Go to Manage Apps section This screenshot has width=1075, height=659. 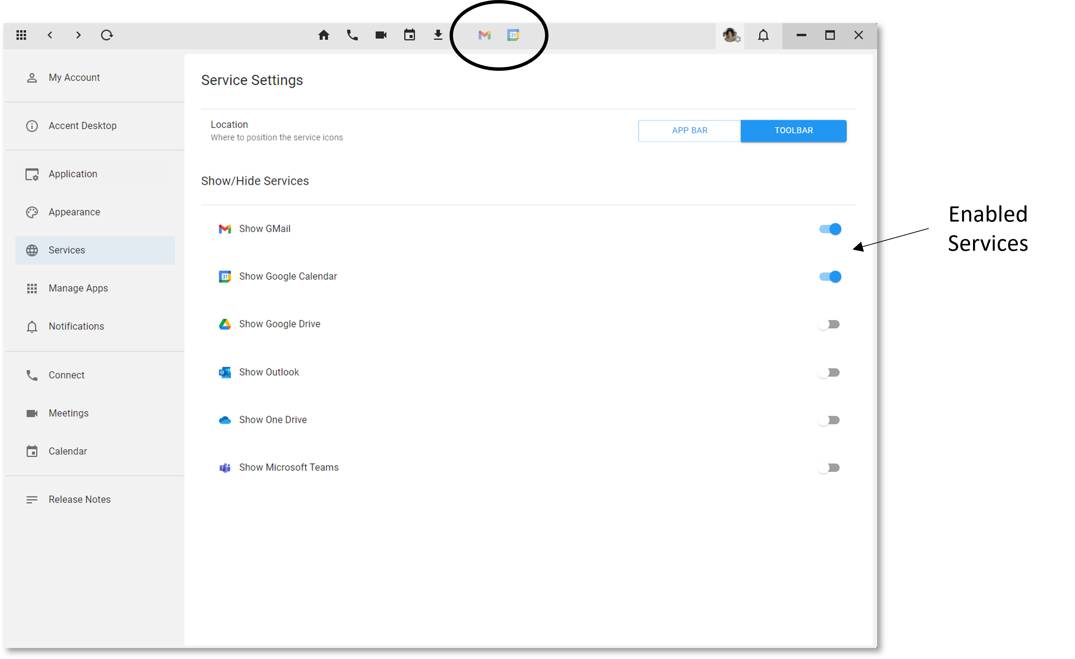pyautogui.click(x=78, y=288)
